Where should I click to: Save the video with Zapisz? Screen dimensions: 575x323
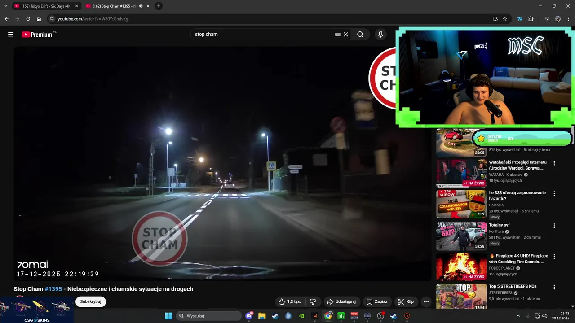click(377, 301)
